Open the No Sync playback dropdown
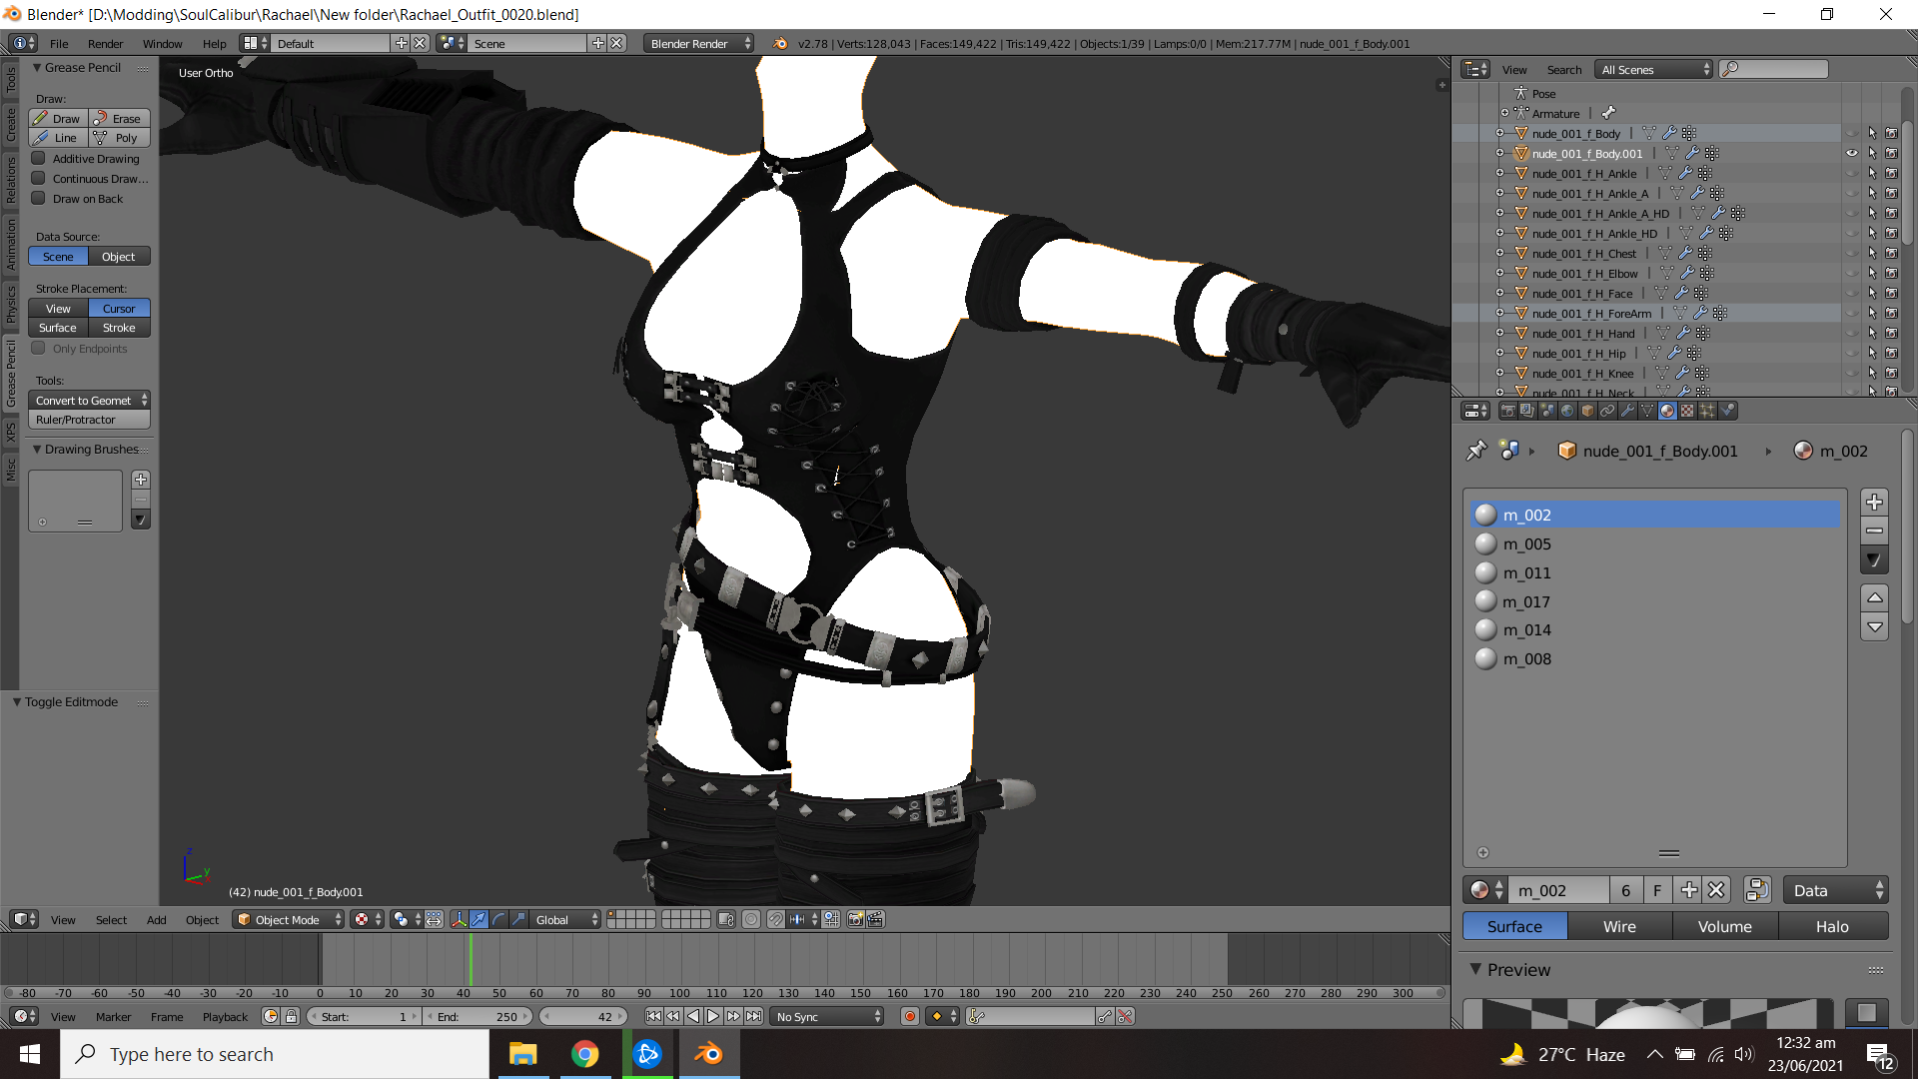Image resolution: width=1918 pixels, height=1079 pixels. coord(828,1016)
